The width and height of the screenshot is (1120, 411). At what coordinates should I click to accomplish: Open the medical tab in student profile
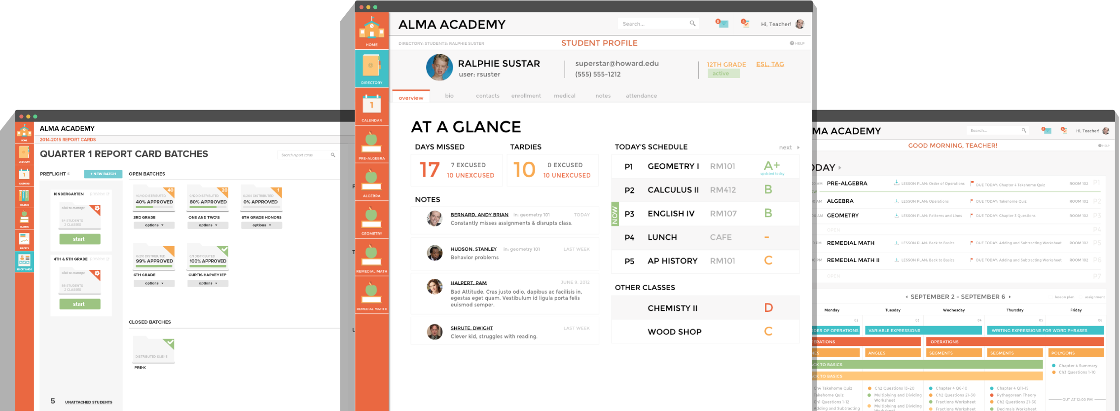tap(564, 96)
